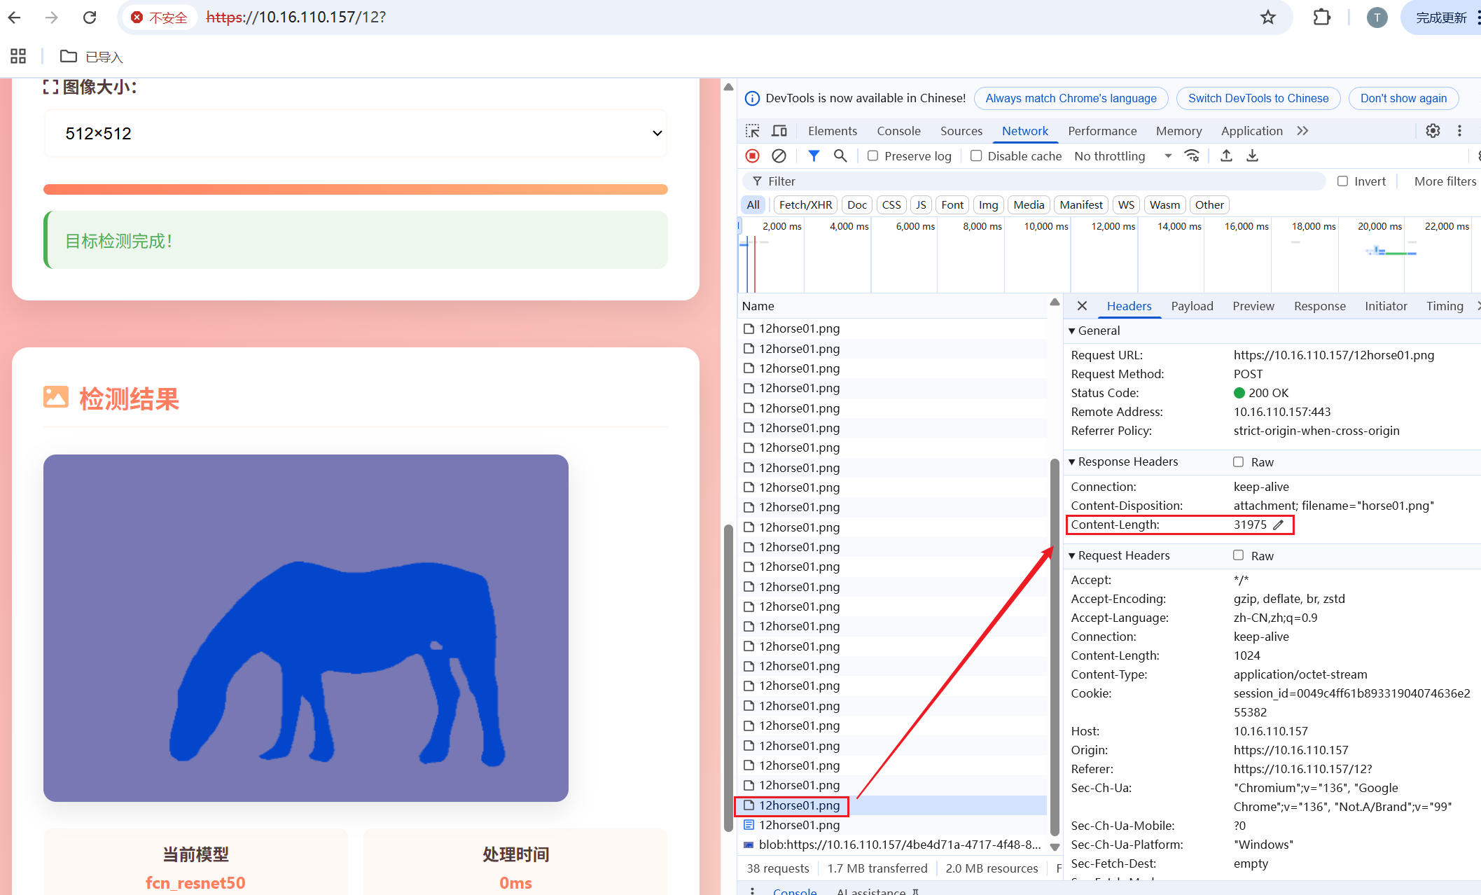The height and width of the screenshot is (895, 1481).
Task: Open the 512×512 image size dropdown
Action: [356, 133]
